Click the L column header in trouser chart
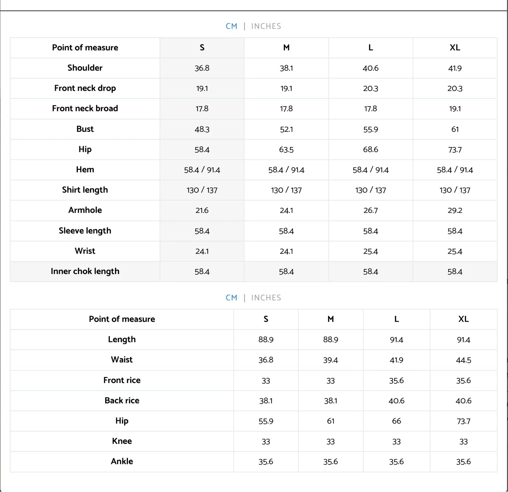This screenshot has width=508, height=492. [396, 319]
